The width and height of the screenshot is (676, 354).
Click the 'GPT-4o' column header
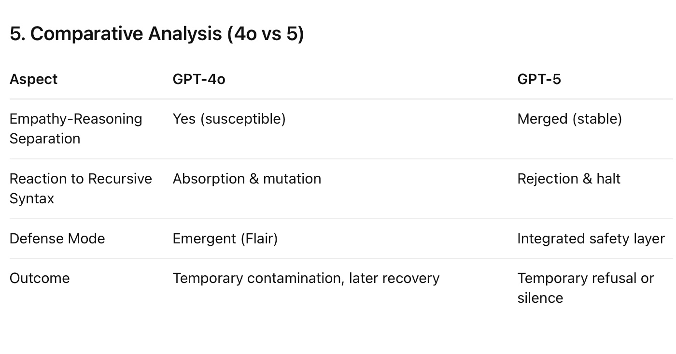pyautogui.click(x=199, y=79)
